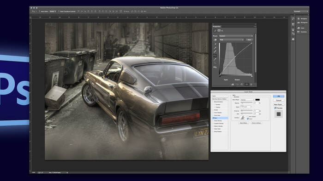This screenshot has width=323, height=181.
Task: Enable the Stroke effect checkbox
Action: (213, 110)
